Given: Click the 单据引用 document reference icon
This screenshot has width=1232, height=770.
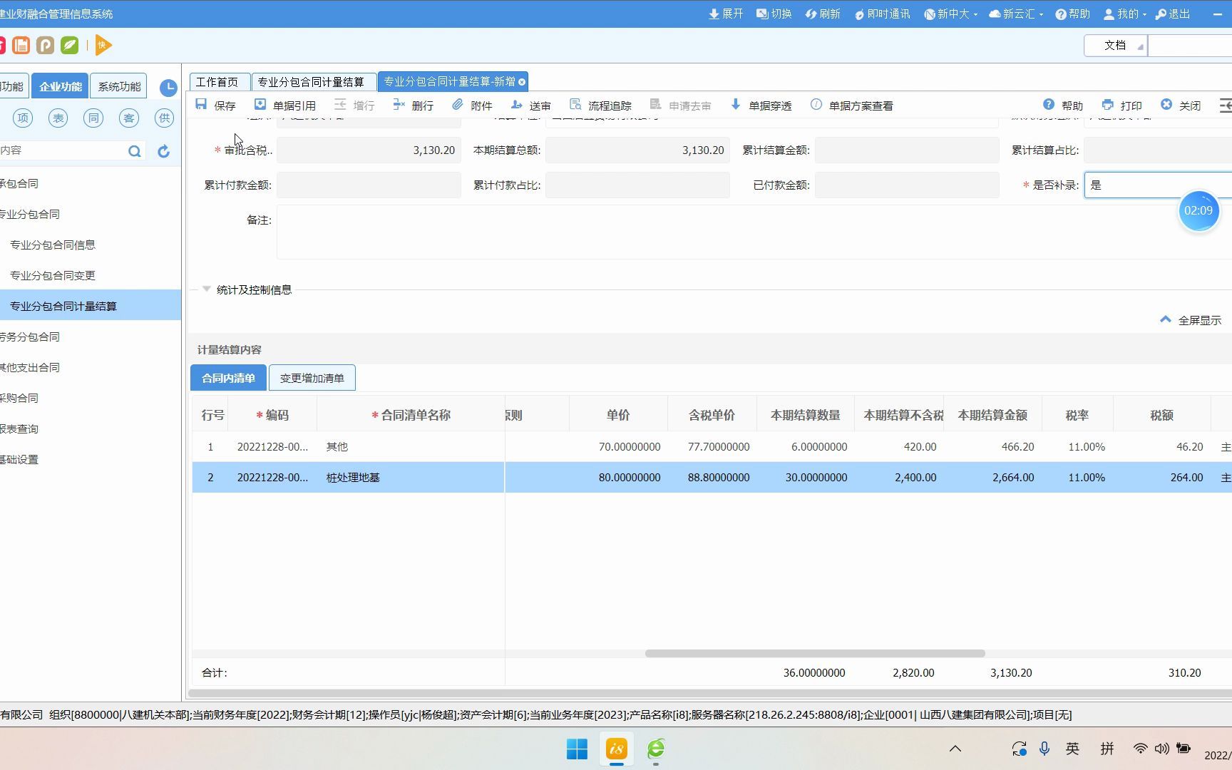Looking at the screenshot, I should [261, 105].
